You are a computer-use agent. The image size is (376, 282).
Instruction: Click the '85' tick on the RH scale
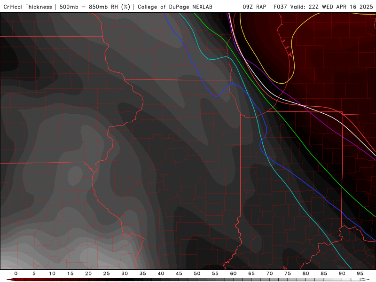click(324, 274)
